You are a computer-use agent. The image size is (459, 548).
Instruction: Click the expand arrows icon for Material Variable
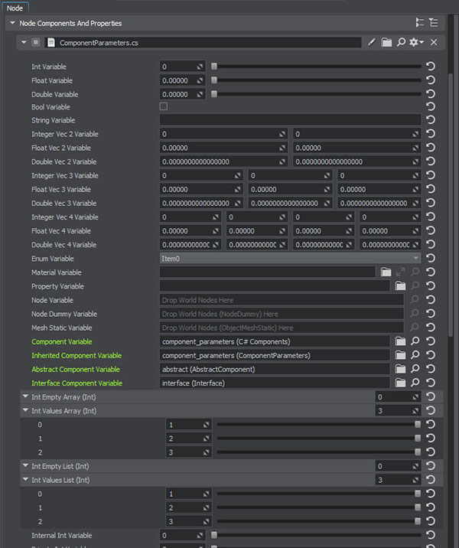[x=400, y=272]
